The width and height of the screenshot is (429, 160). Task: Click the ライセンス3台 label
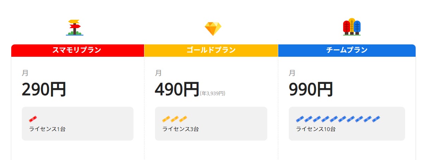coord(180,129)
